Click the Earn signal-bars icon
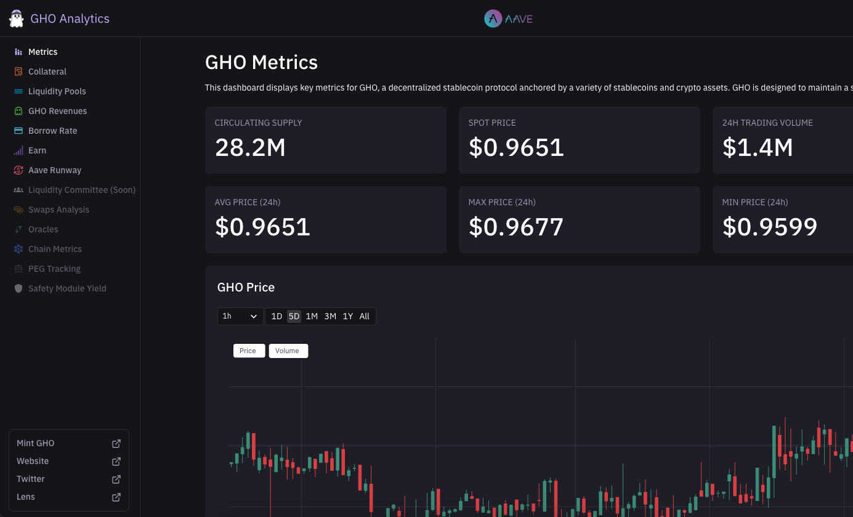Viewport: 853px width, 517px height. point(18,151)
